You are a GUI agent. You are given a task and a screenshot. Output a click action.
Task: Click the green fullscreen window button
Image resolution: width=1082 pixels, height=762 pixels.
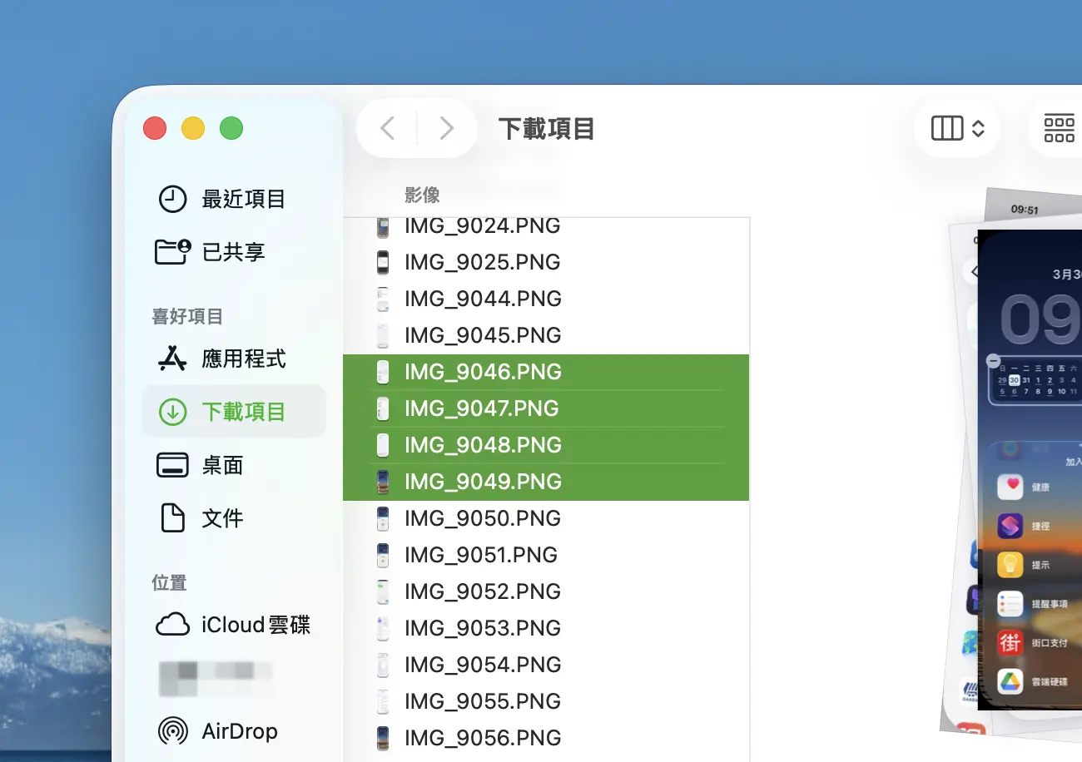(x=231, y=128)
